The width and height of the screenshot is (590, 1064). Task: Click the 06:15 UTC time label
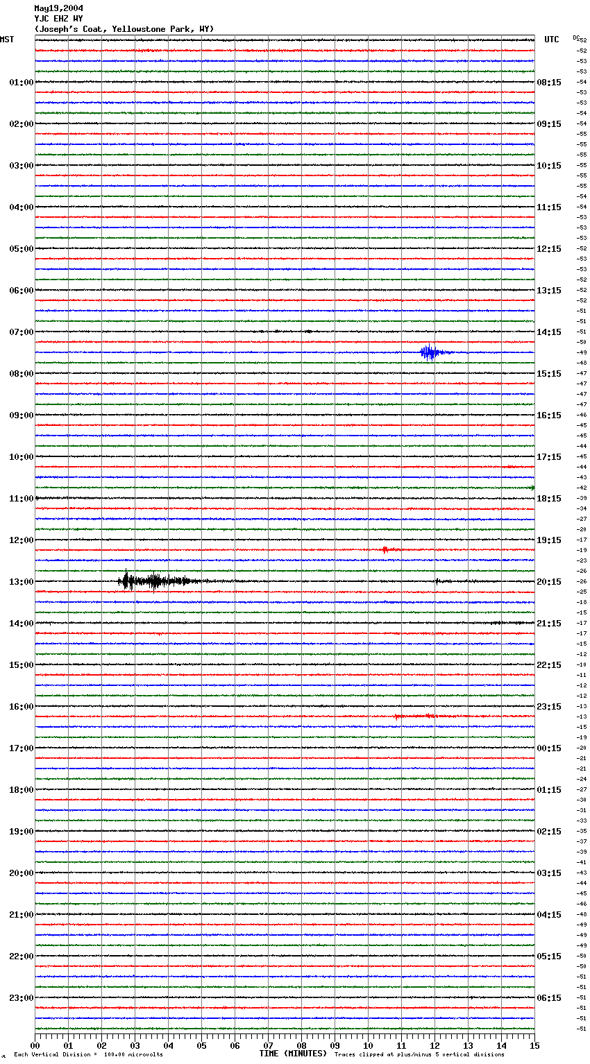pos(549,998)
